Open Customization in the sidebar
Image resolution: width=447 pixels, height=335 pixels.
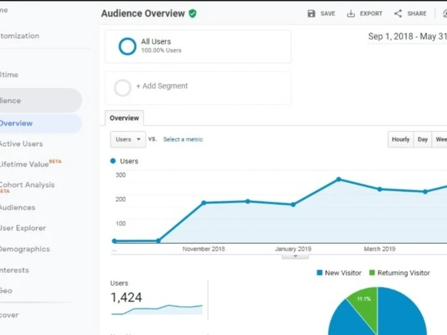(19, 36)
